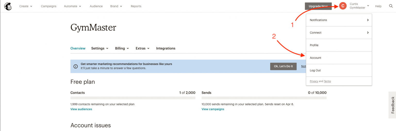Screen dimensions: 396x131
Task: Select Account from the user menu
Action: click(316, 58)
